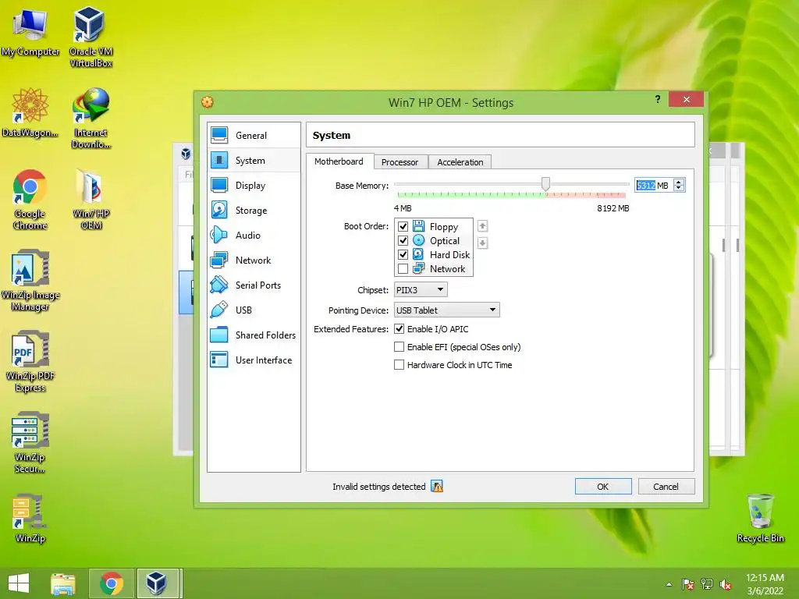Toggle Enable I/O APIC checkbox
The width and height of the screenshot is (799, 599).
click(399, 329)
